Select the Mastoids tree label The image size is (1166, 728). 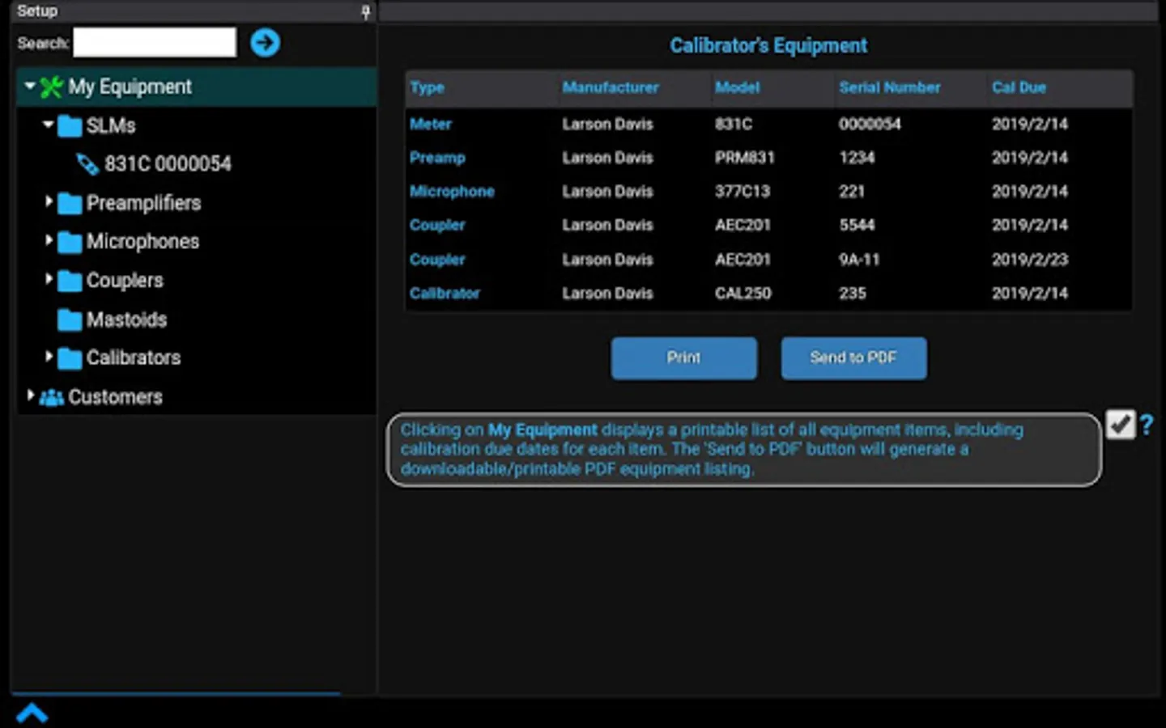[x=126, y=320]
